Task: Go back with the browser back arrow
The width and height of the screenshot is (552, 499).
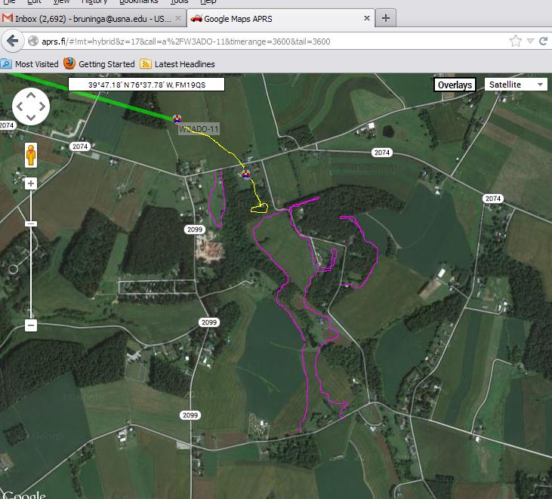Action: [x=12, y=41]
